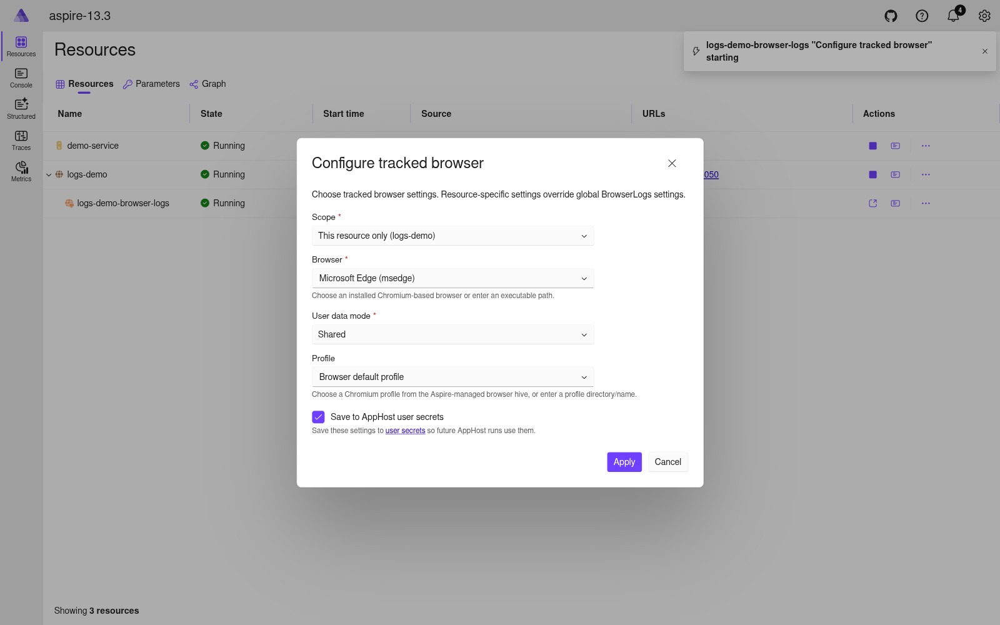Open the settings gear icon
This screenshot has width=1000, height=625.
[984, 16]
